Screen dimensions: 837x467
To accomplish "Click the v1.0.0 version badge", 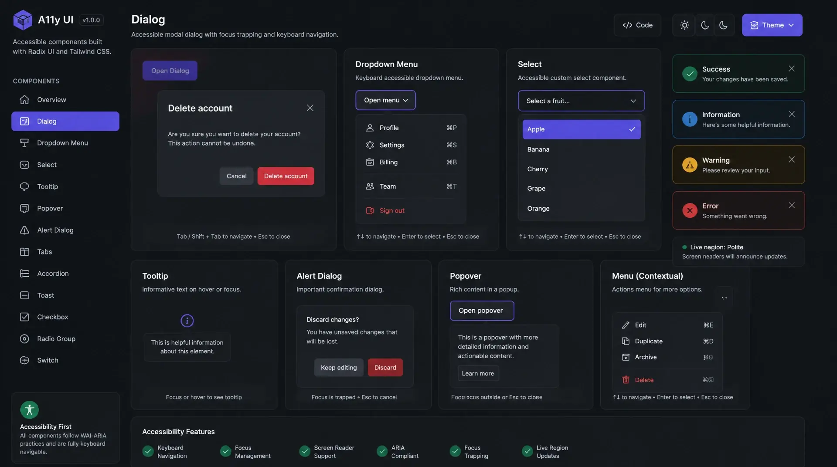I will (91, 20).
